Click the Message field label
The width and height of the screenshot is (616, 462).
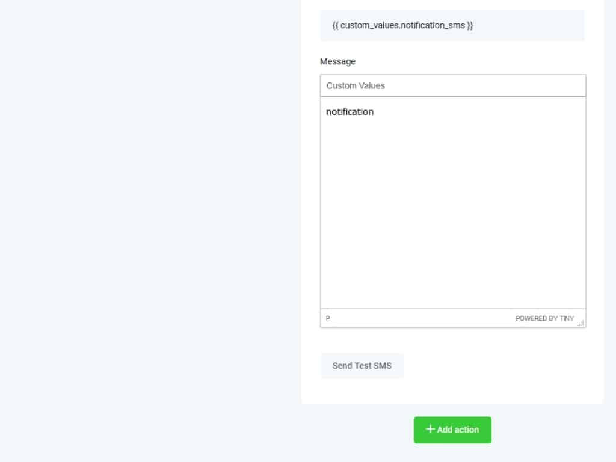337,61
